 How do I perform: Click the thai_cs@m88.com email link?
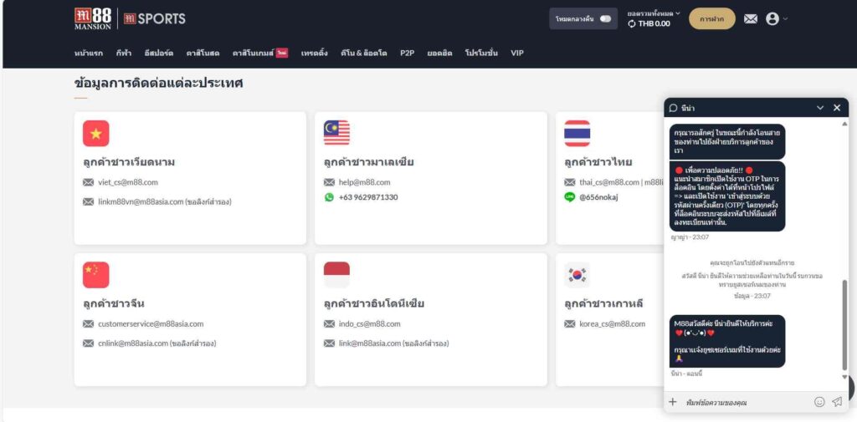tap(609, 182)
